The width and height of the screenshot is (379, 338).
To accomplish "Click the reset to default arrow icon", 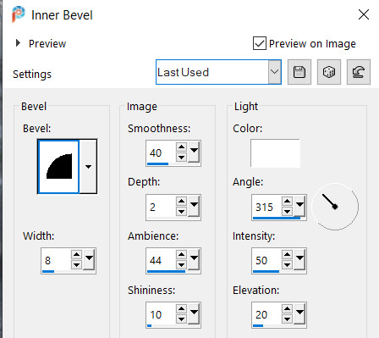I will pyautogui.click(x=359, y=72).
